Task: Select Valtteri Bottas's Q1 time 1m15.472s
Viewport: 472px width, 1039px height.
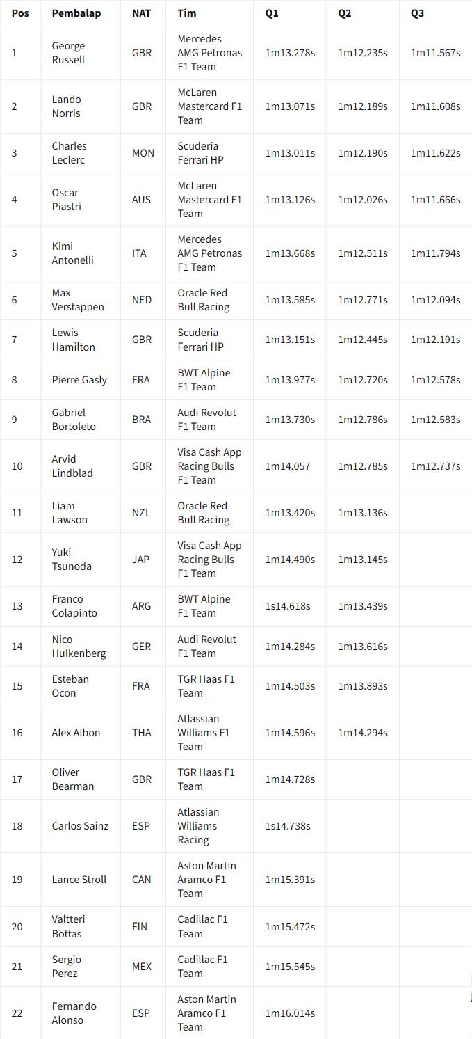Action: (x=290, y=927)
